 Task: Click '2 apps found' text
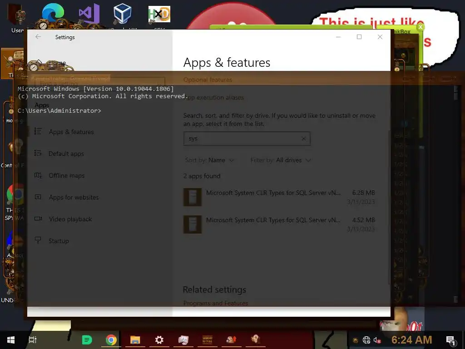point(202,176)
